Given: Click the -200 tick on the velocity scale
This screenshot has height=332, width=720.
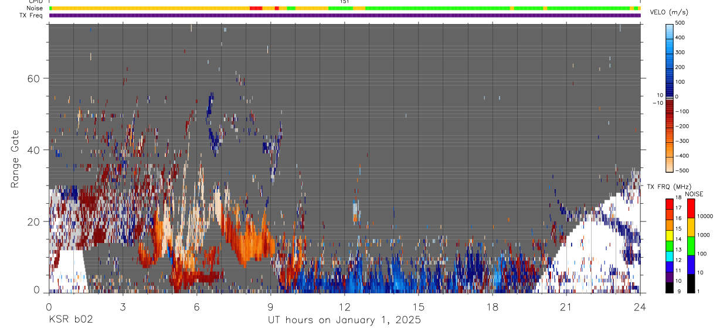Looking at the screenshot, I should click(682, 126).
